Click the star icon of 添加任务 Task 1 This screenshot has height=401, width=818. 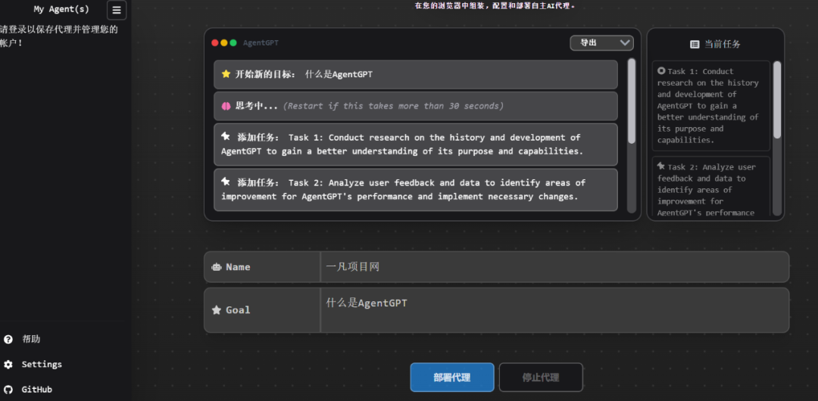(226, 137)
